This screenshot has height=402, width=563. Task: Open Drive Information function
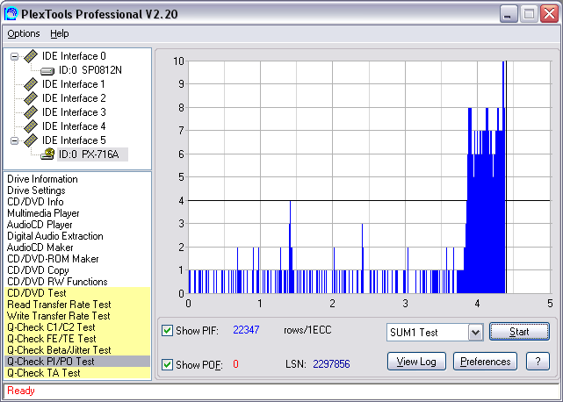42,179
